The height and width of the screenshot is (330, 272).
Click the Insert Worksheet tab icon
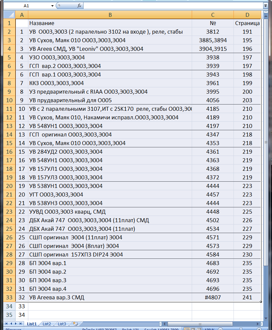[x=75, y=324]
